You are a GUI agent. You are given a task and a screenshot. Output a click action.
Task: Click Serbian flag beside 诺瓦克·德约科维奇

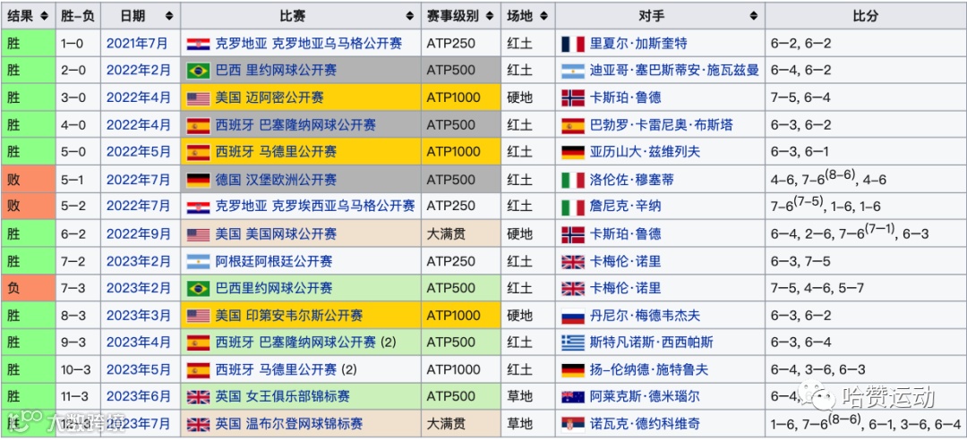[573, 425]
